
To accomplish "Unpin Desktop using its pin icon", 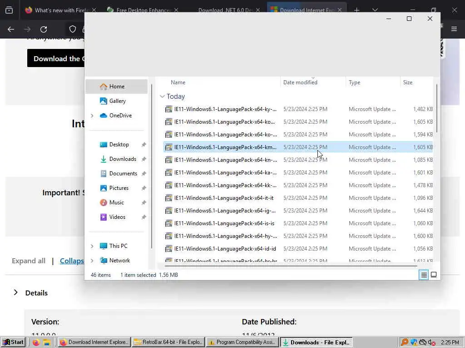I will click(144, 145).
